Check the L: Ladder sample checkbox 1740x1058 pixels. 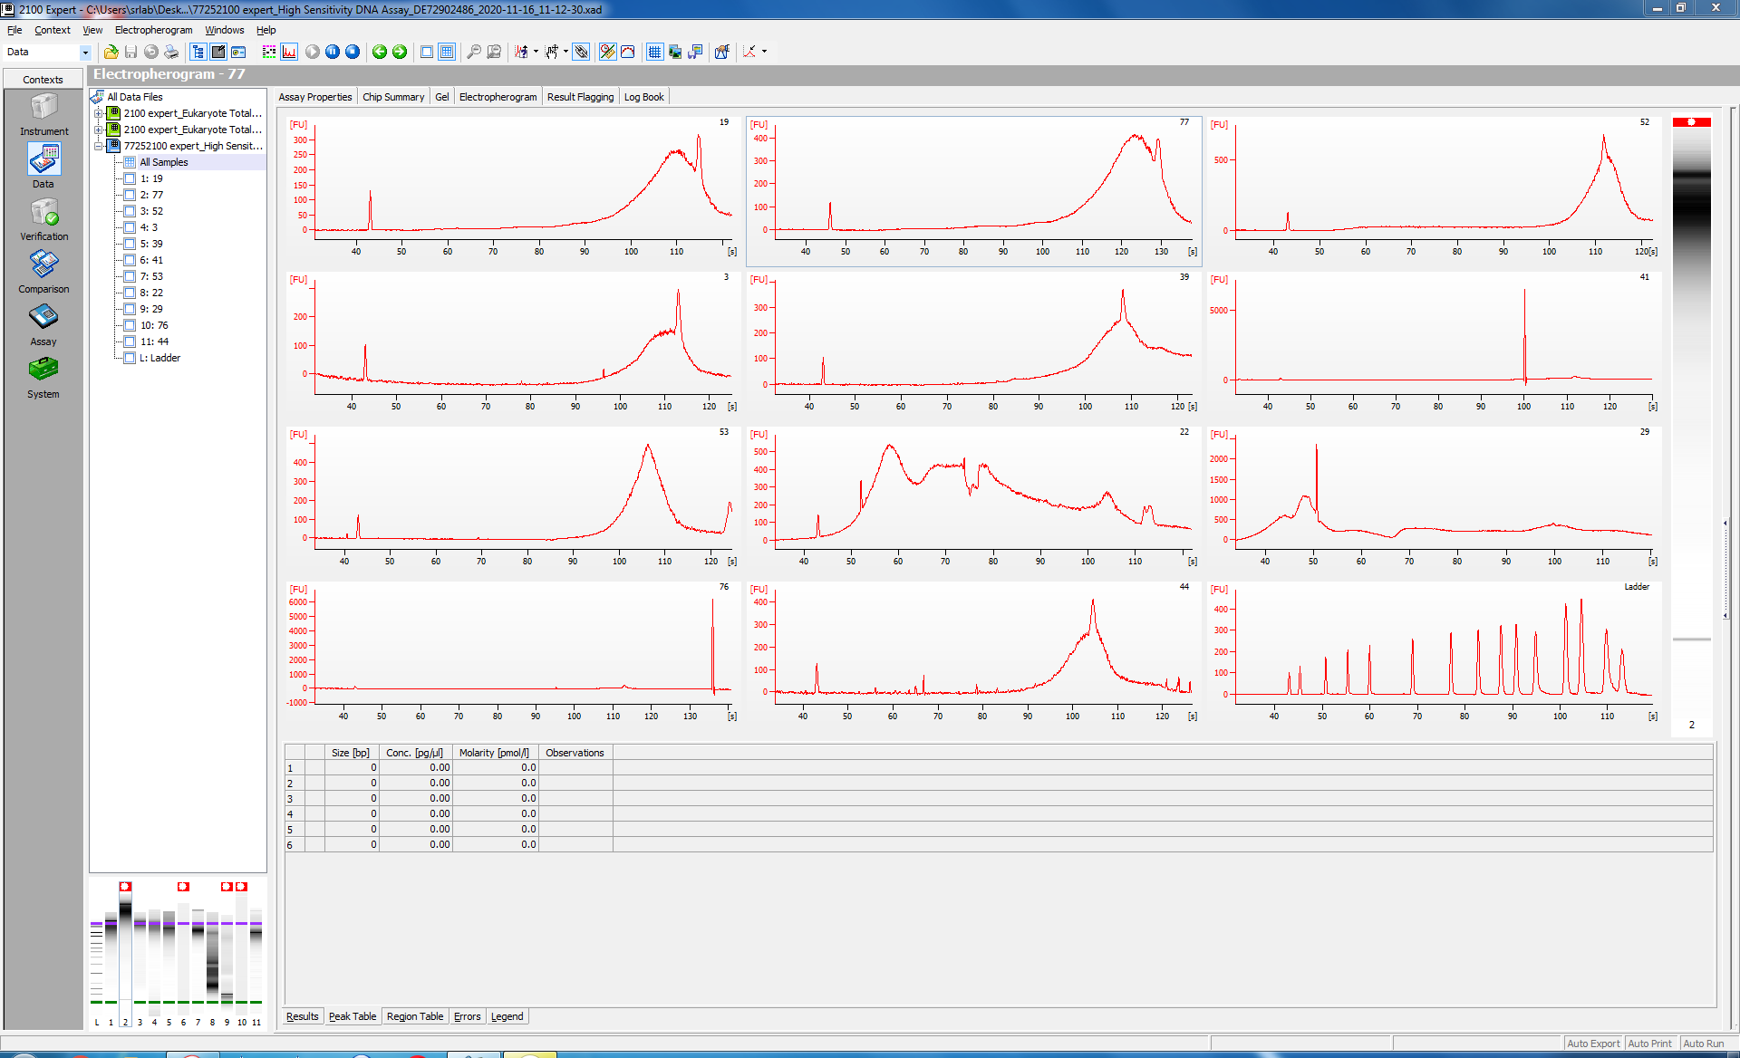130,358
